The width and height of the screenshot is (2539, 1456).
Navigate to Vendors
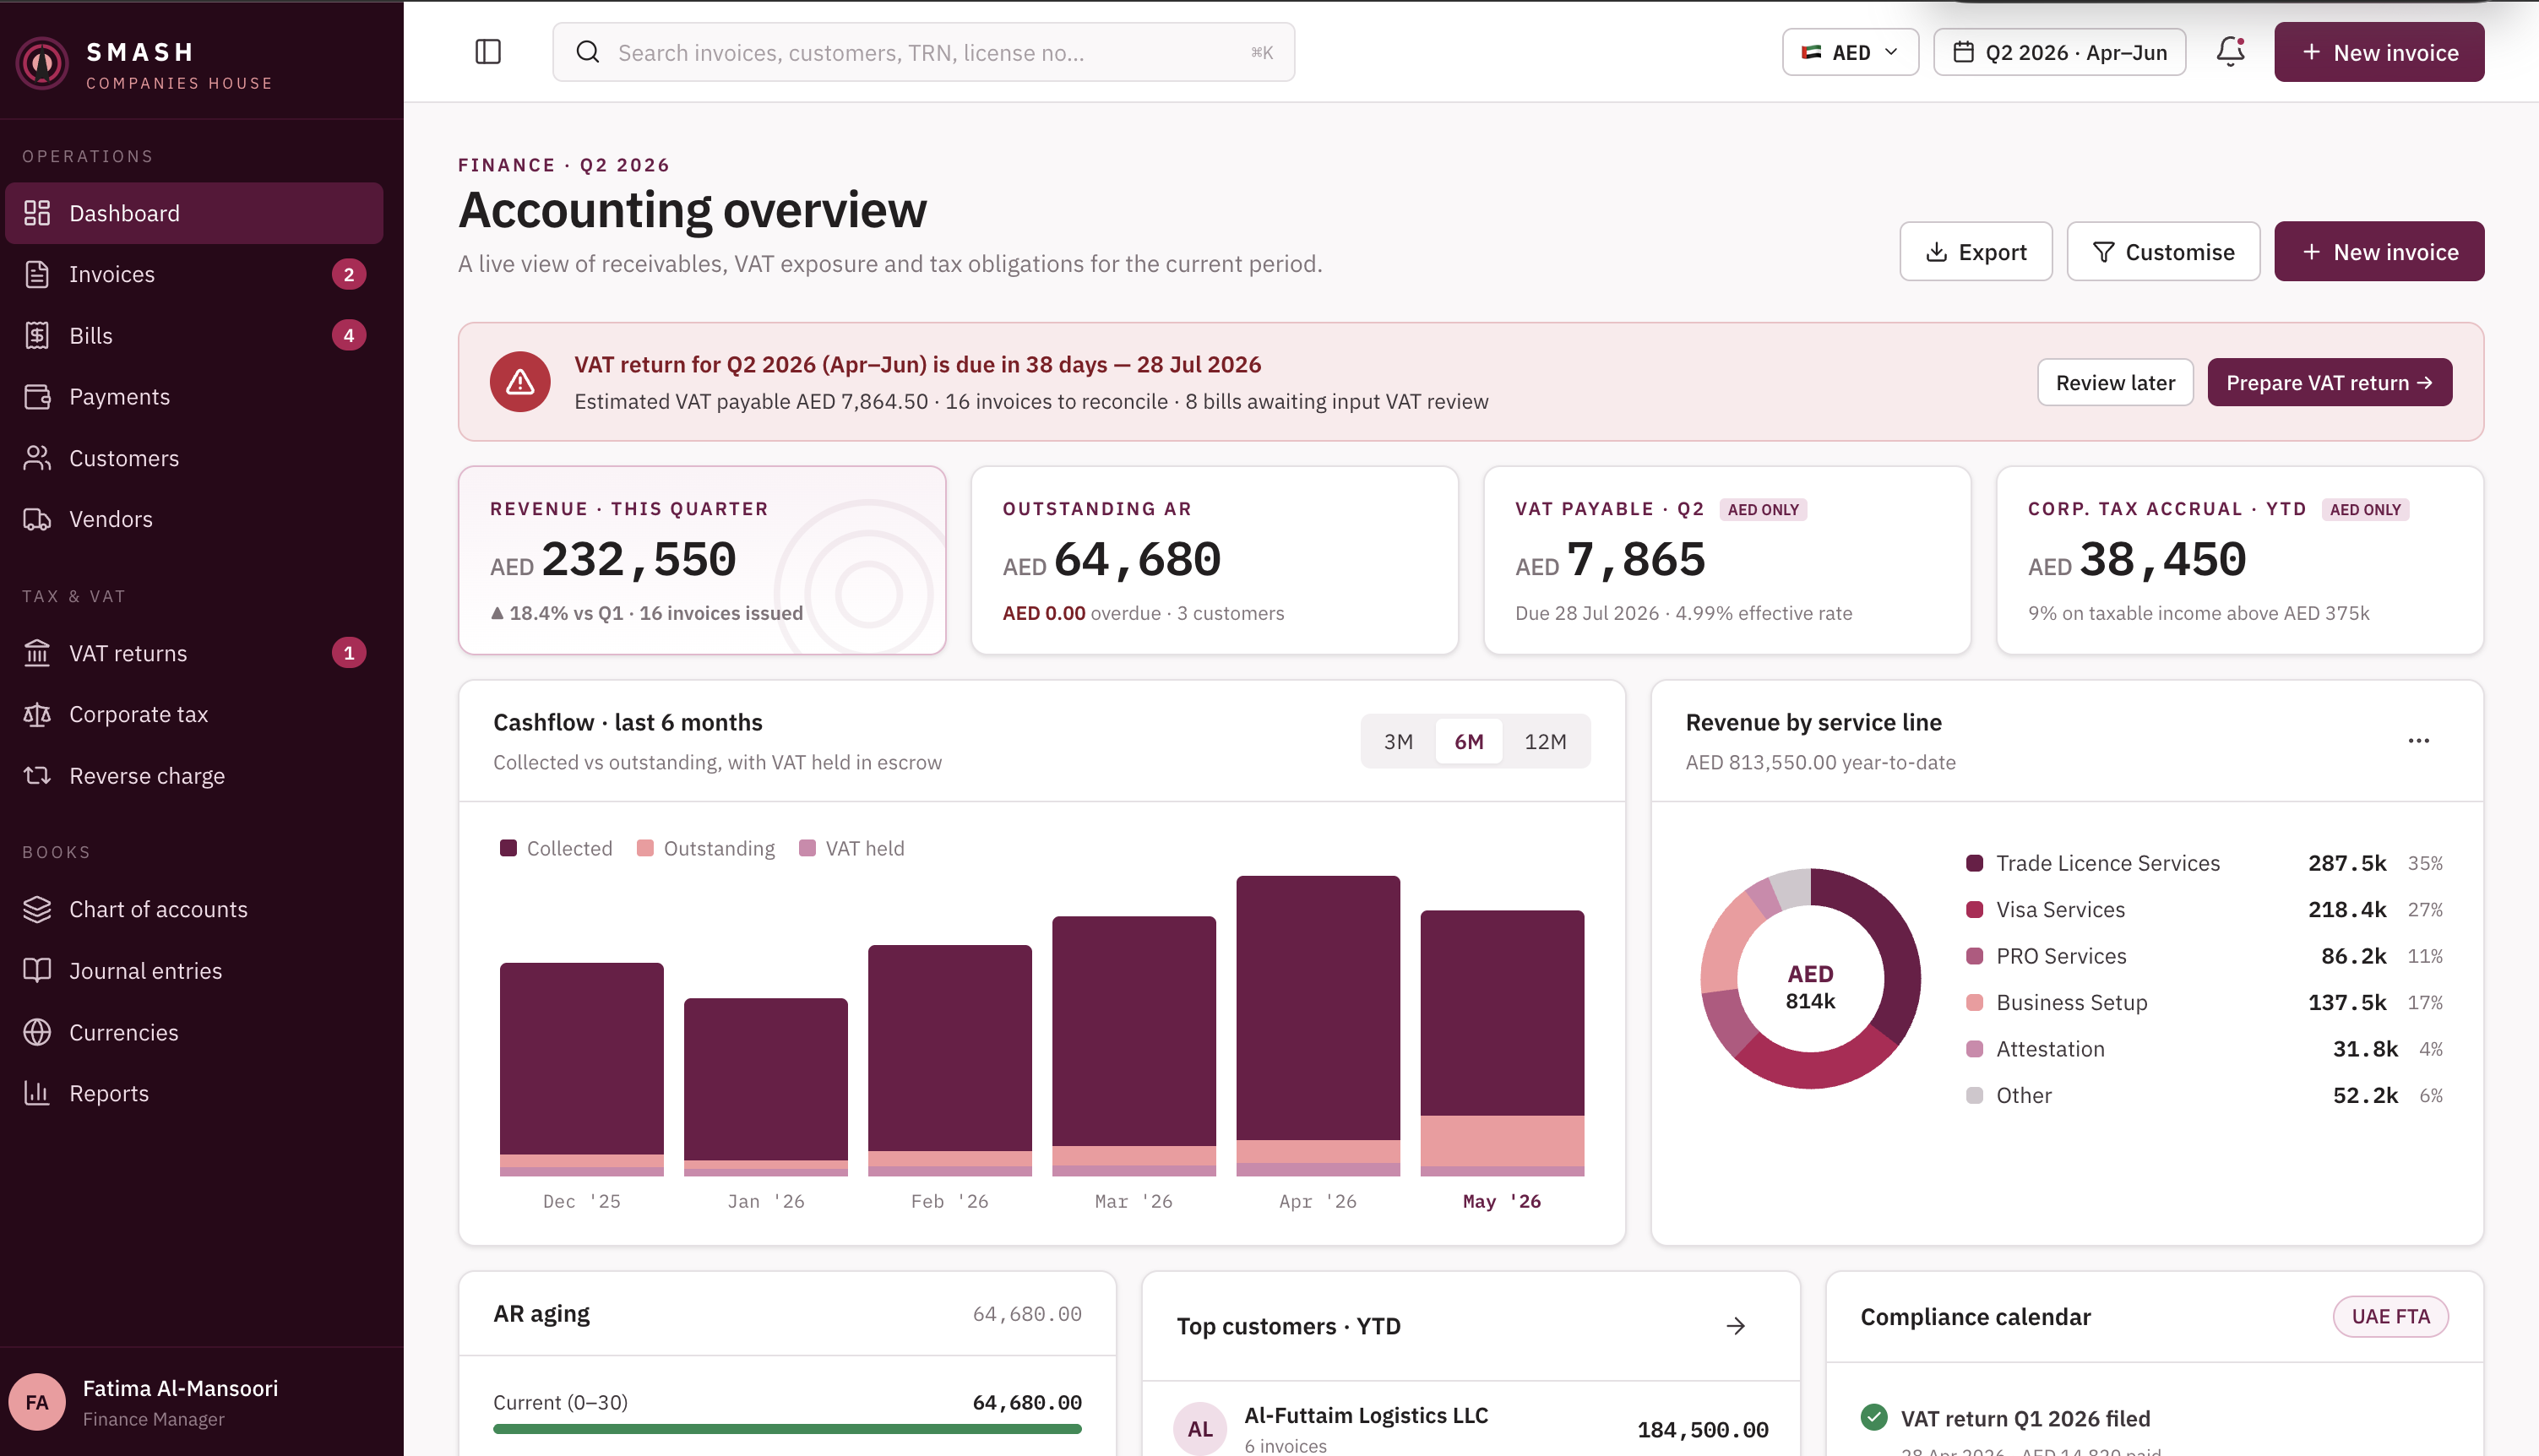click(194, 519)
